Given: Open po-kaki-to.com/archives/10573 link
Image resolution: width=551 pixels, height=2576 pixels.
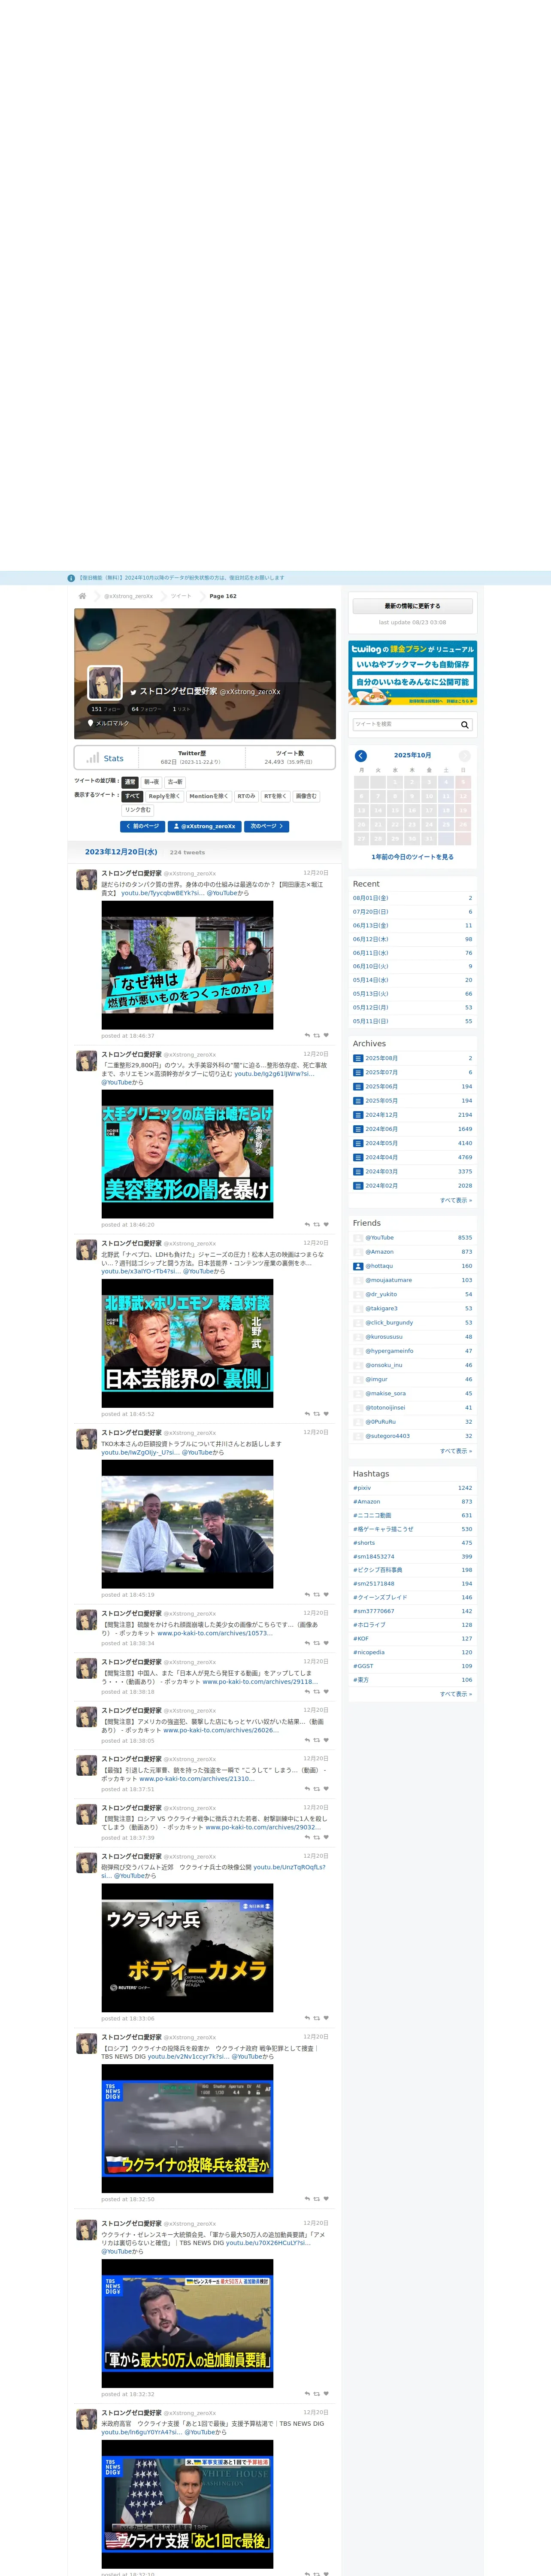Looking at the screenshot, I should coord(214,1633).
